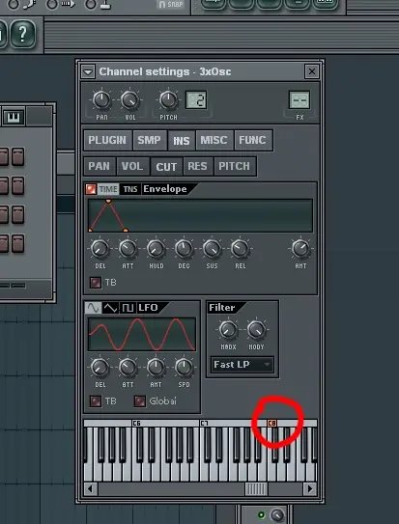Click the channel PAN knob
399x524 pixels.
pos(101,100)
